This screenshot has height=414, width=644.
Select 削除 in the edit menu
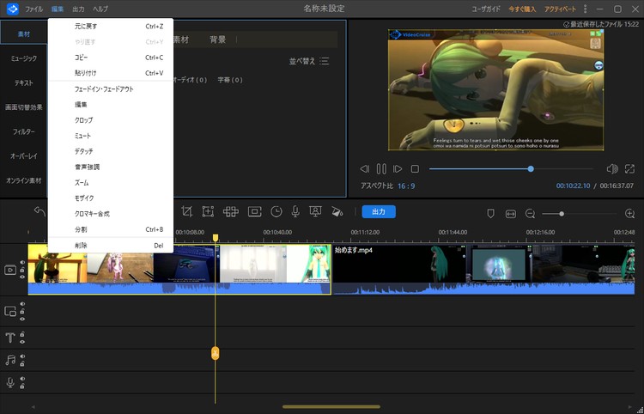pos(111,245)
